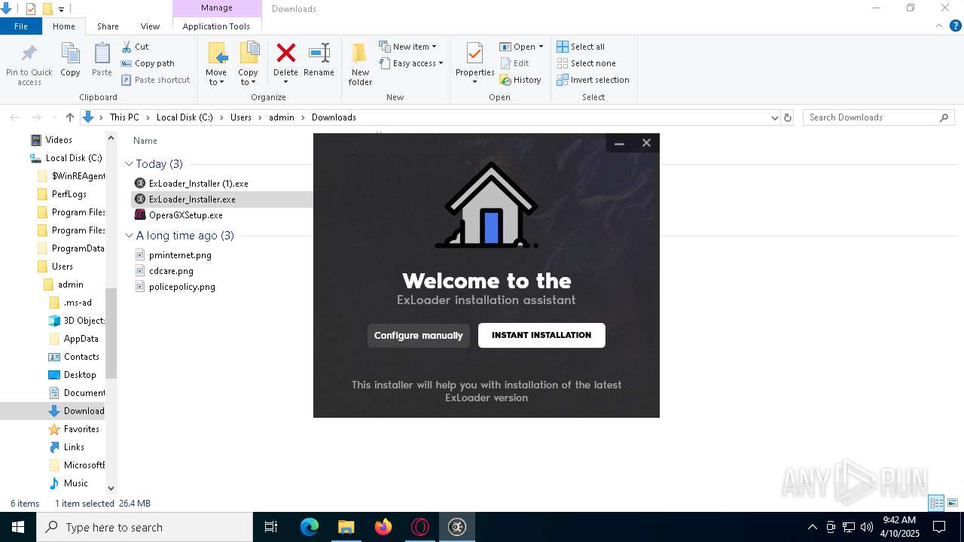Screen dimensions: 964x542
Task: Open the ribbon Open dropdown
Action: 521,47
